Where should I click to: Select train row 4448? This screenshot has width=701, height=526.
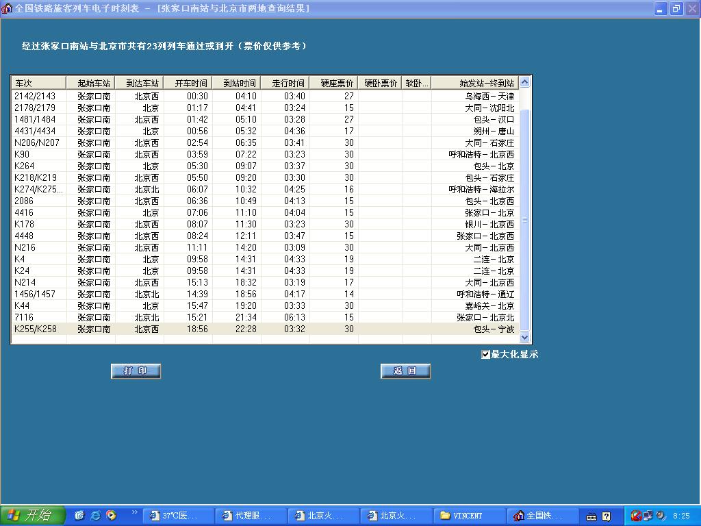coord(265,236)
